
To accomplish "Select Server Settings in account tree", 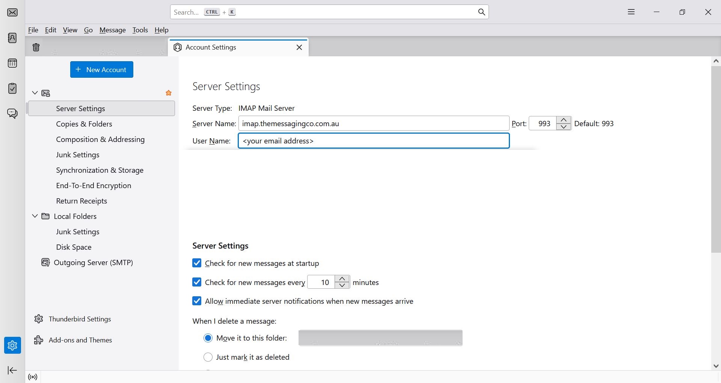I will tap(102, 109).
